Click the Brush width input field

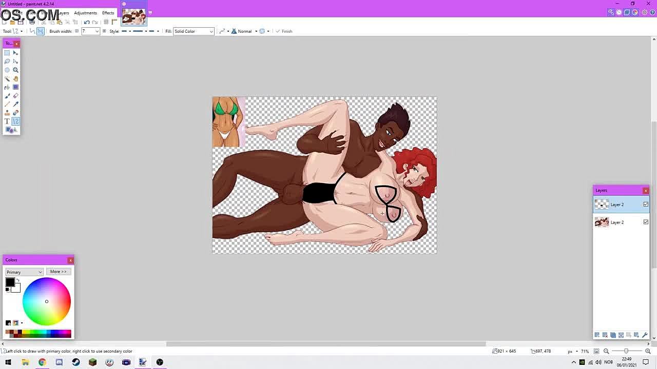(88, 31)
